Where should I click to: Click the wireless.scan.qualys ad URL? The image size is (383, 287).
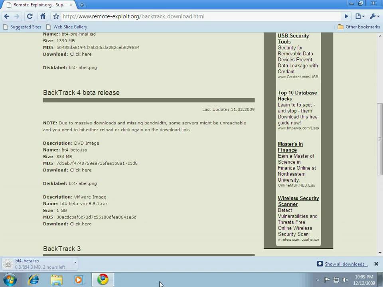pos(298,240)
